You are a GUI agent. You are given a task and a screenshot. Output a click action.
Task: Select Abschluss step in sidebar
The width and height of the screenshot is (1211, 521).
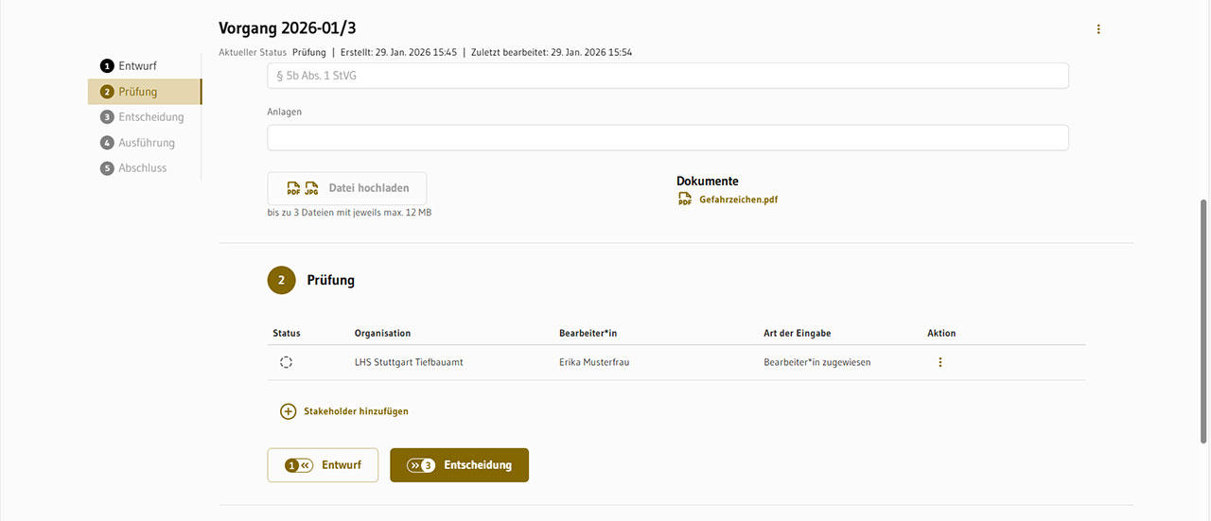(133, 168)
